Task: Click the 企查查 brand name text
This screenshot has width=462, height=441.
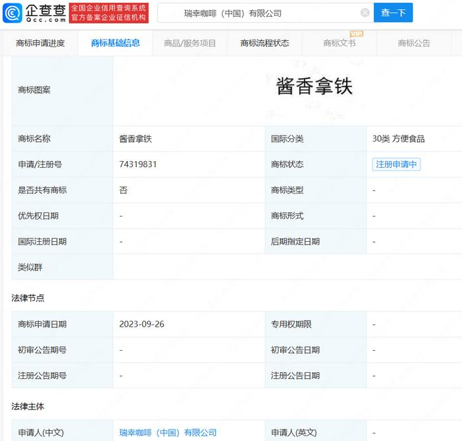Action: tap(45, 9)
